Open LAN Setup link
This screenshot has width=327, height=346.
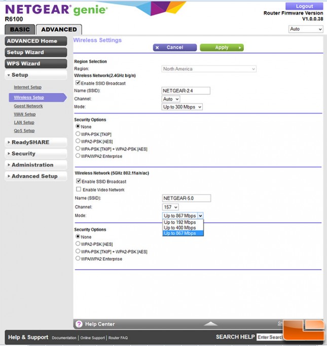(x=24, y=122)
